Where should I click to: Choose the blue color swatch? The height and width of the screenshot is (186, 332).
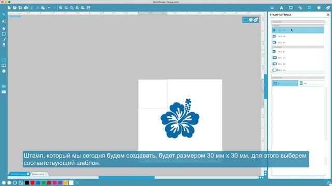click(x=38, y=182)
